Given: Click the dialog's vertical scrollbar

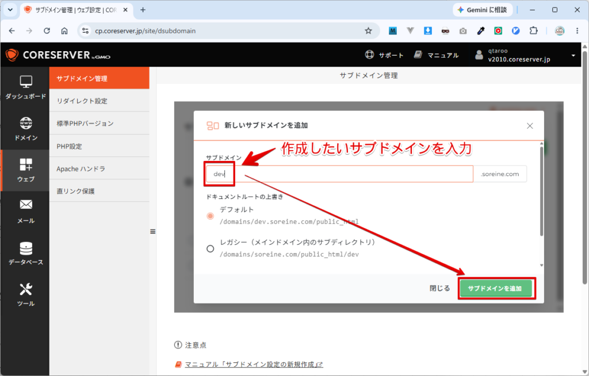Looking at the screenshot, I should tap(541, 191).
